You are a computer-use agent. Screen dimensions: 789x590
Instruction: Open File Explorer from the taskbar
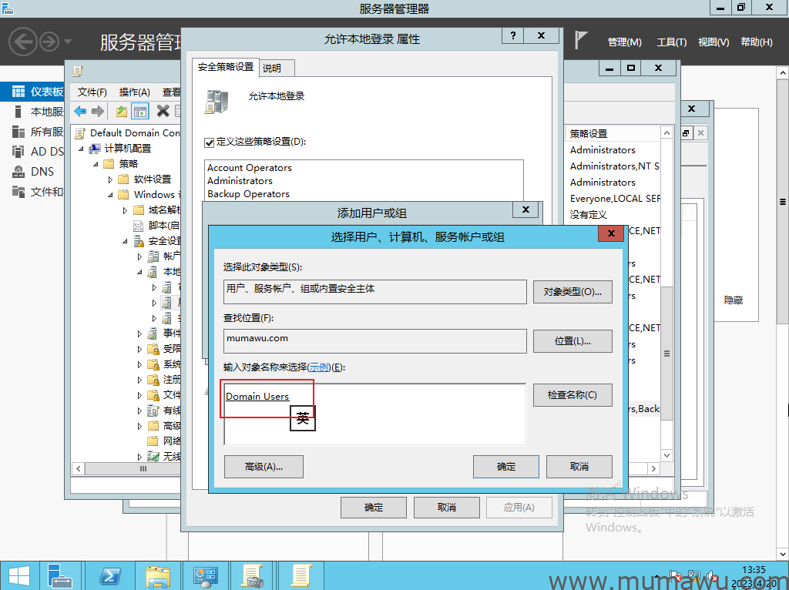157,575
